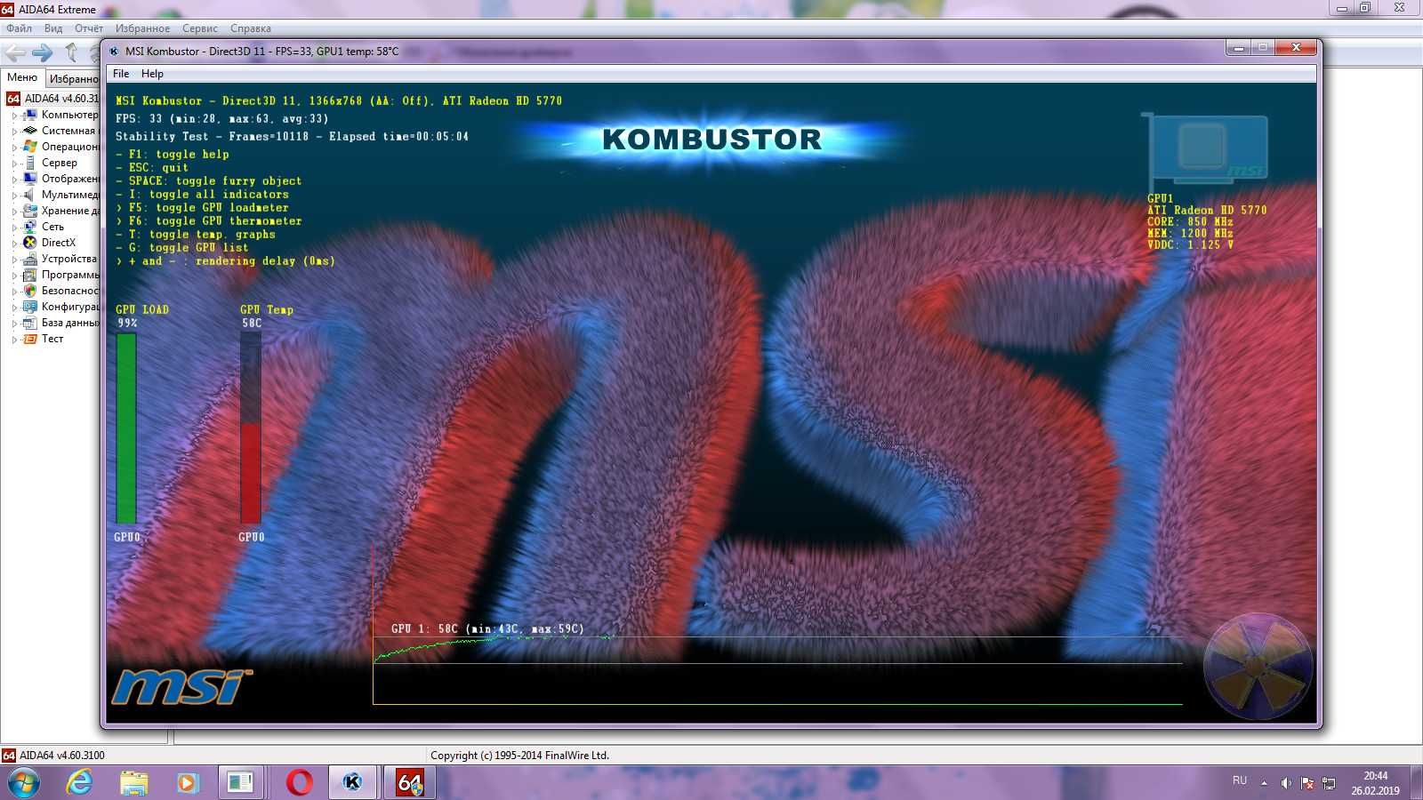Click the Хранение данных drive icon
This screenshot has height=800, width=1423.
(30, 211)
